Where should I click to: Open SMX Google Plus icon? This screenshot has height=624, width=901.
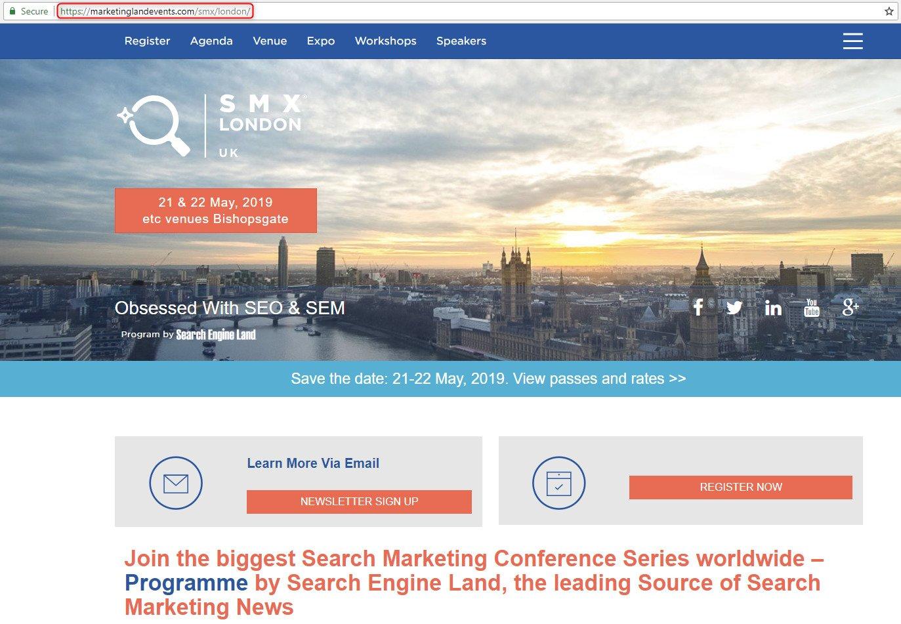pyautogui.click(x=850, y=306)
